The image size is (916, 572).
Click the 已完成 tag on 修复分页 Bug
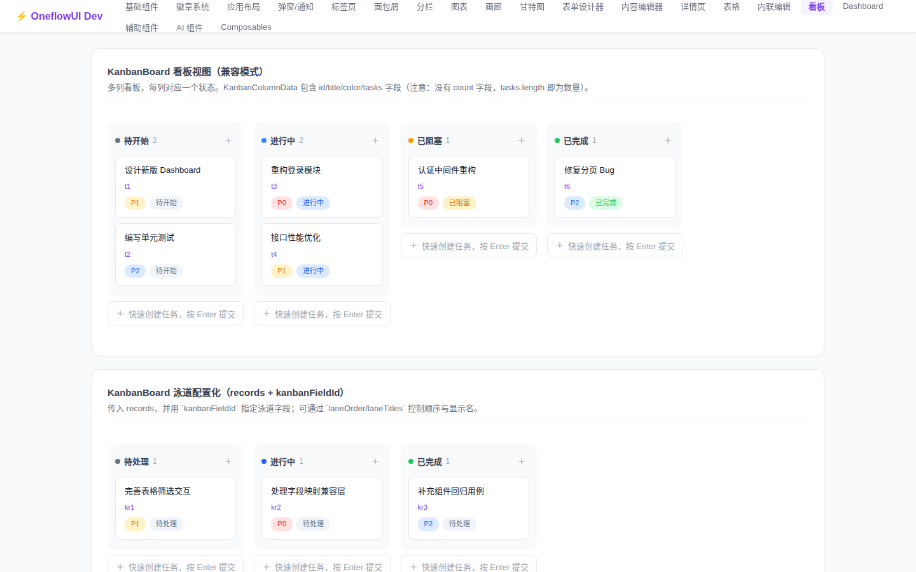tap(606, 203)
